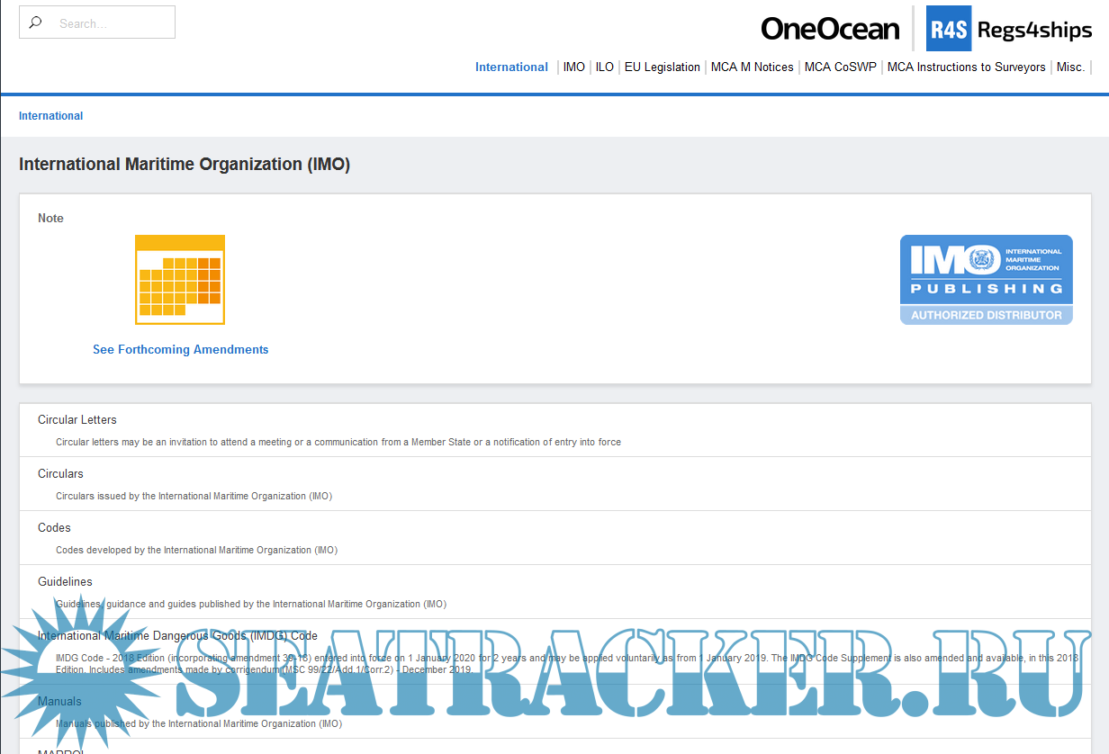Click the International breadcrumb link

pyautogui.click(x=50, y=116)
